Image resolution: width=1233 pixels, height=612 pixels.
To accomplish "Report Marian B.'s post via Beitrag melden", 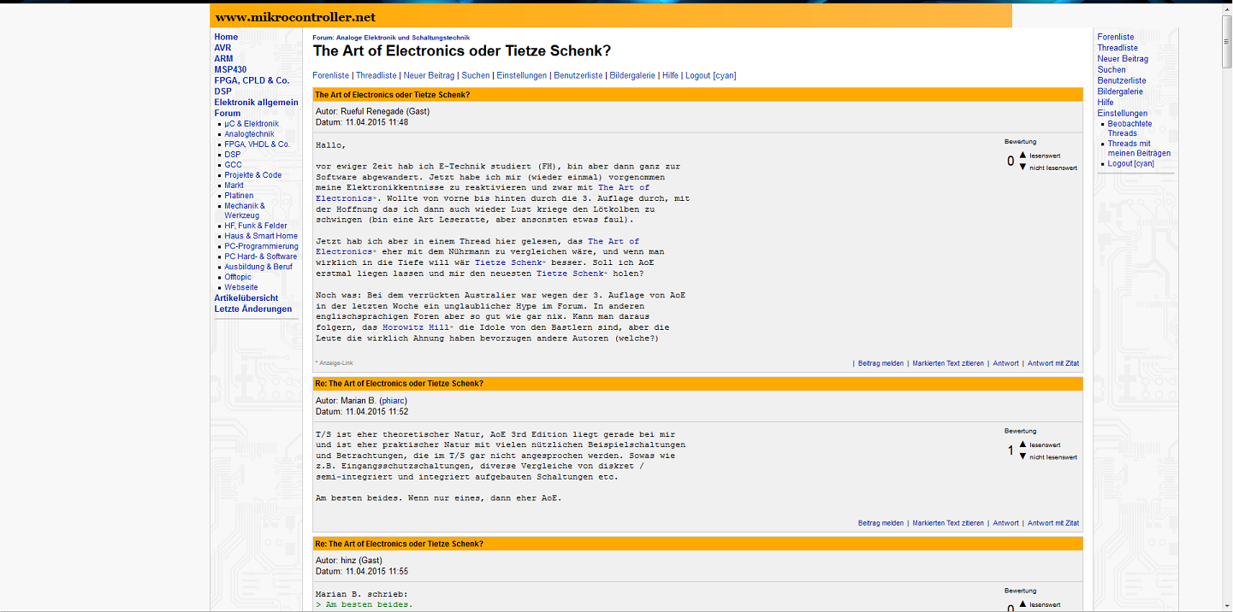I will [880, 523].
